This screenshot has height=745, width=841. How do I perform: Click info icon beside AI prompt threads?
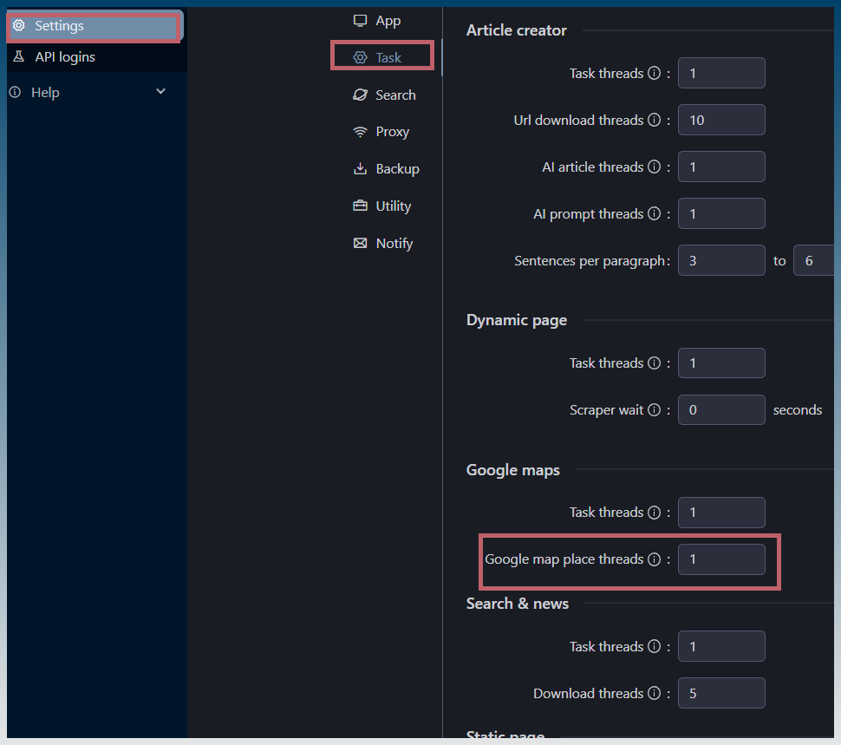[x=654, y=213]
